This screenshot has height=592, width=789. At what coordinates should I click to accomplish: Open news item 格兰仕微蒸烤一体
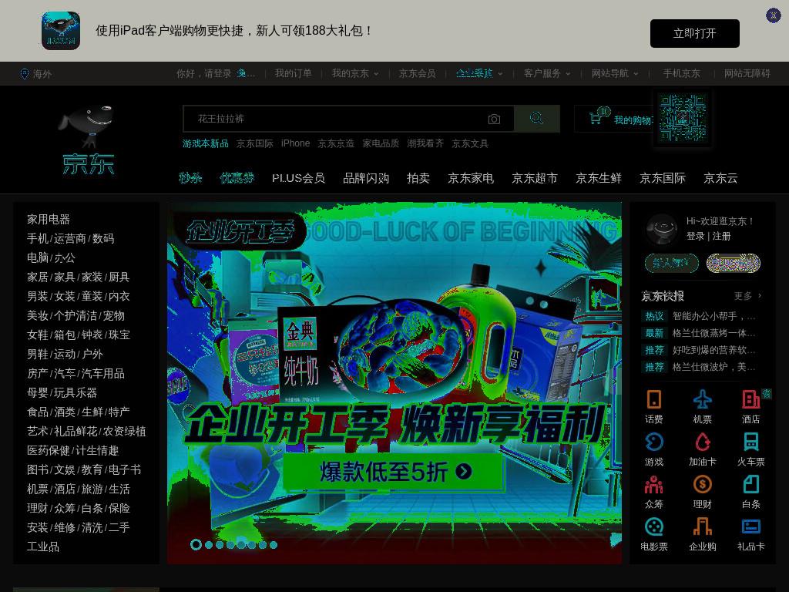click(x=713, y=333)
